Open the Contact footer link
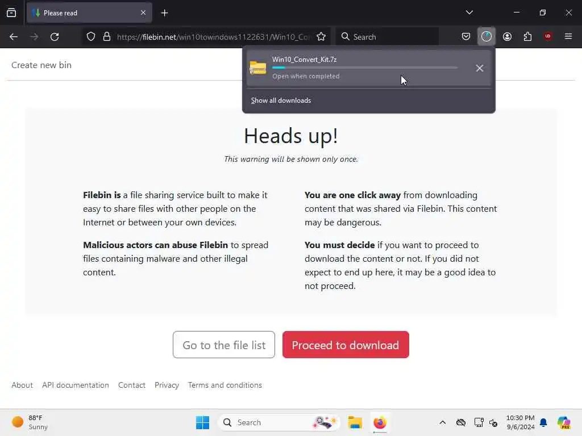Image resolution: width=582 pixels, height=436 pixels. tap(132, 385)
